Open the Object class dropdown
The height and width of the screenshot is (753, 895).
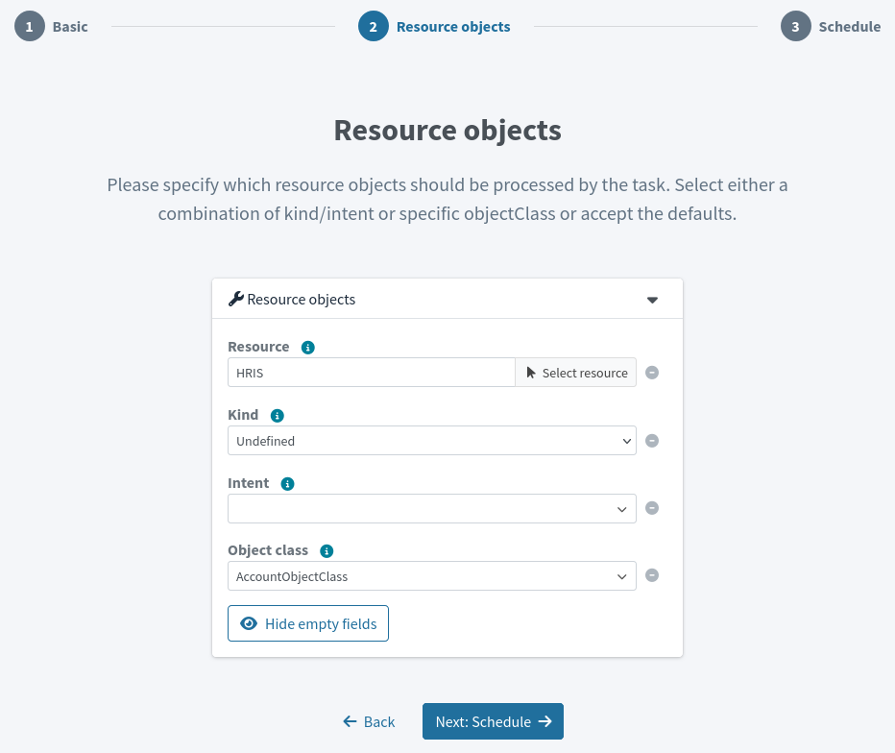click(431, 575)
